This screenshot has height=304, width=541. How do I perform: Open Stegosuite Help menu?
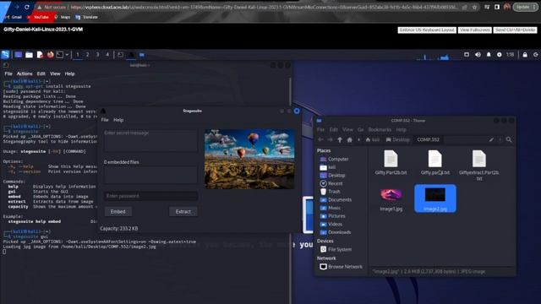point(118,120)
